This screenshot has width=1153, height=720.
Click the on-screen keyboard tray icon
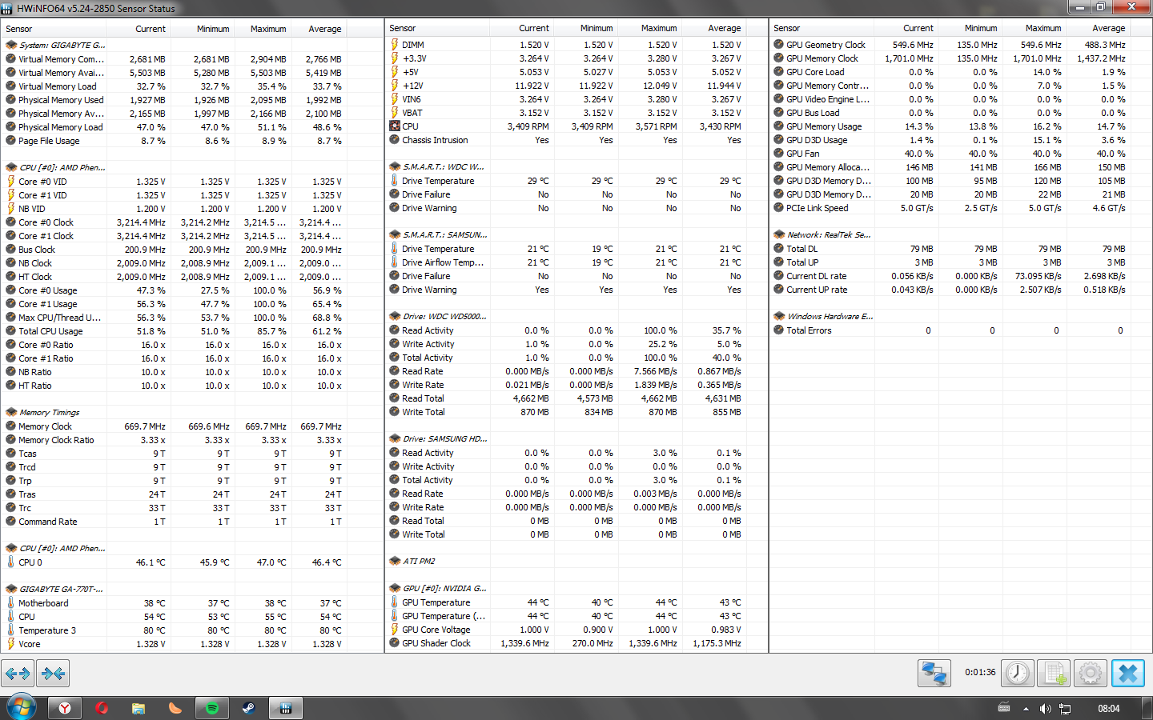coord(1004,708)
